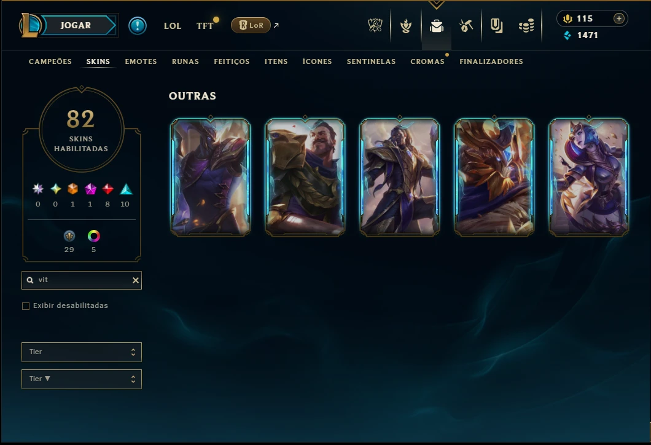Enable the Exibir desabilitadas checkbox
The width and height of the screenshot is (651, 445).
point(26,306)
